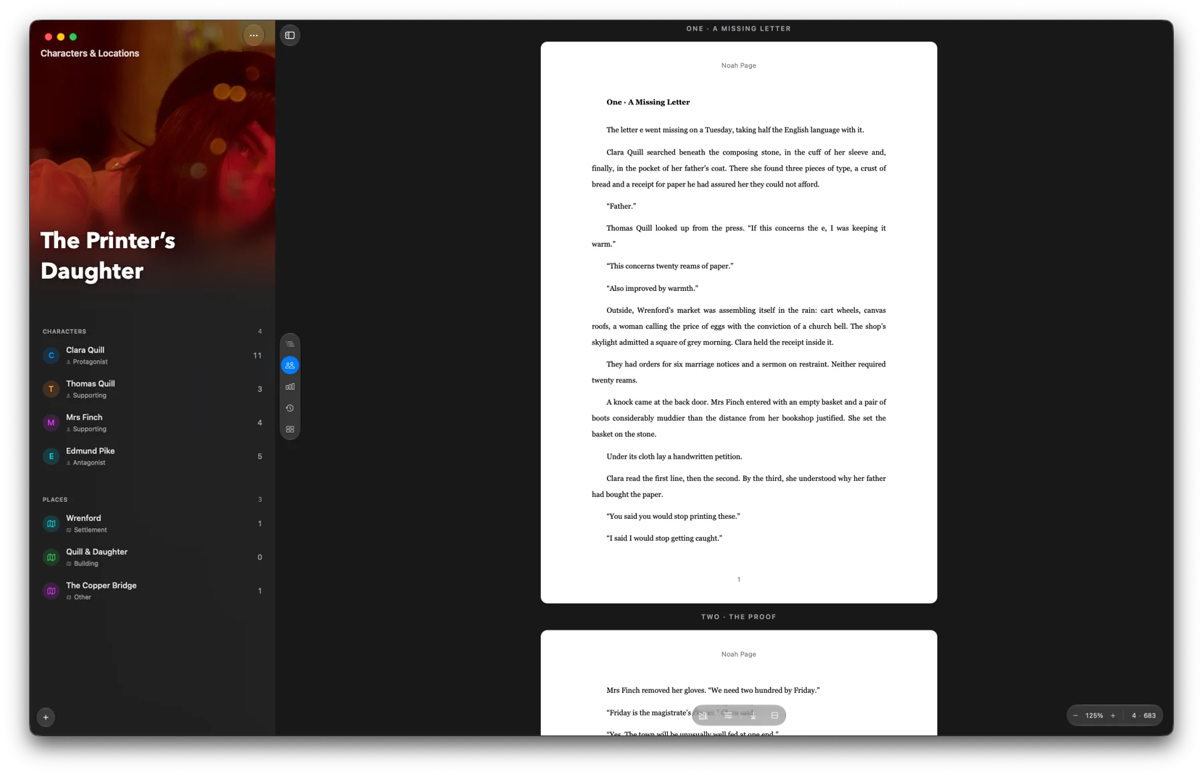Click the Quill & Daughter green map icon
This screenshot has height=775, width=1203.
click(x=51, y=557)
